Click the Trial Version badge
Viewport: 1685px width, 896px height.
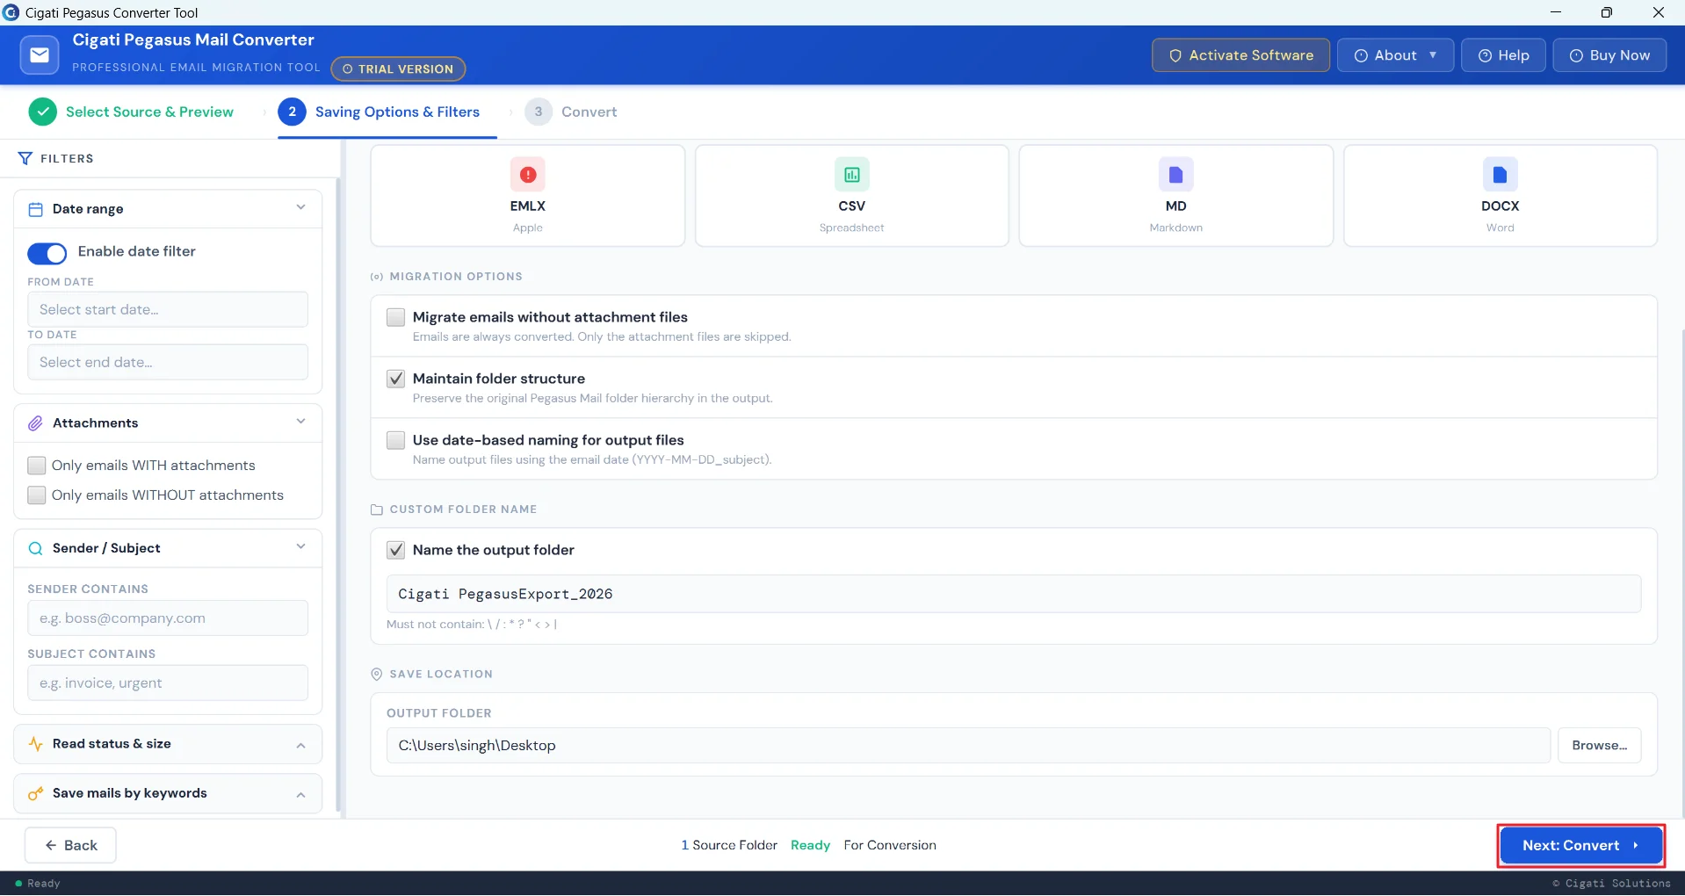pos(398,69)
